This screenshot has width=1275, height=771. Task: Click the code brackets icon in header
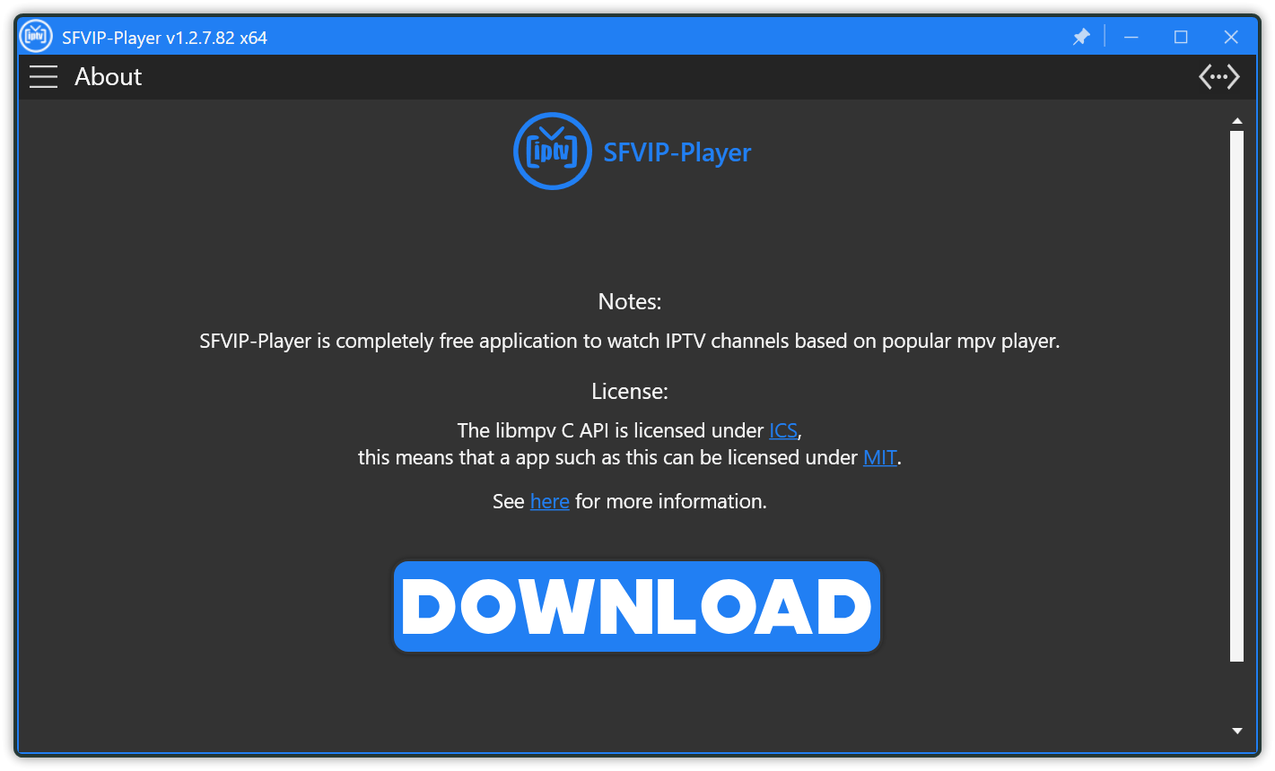pyautogui.click(x=1218, y=77)
